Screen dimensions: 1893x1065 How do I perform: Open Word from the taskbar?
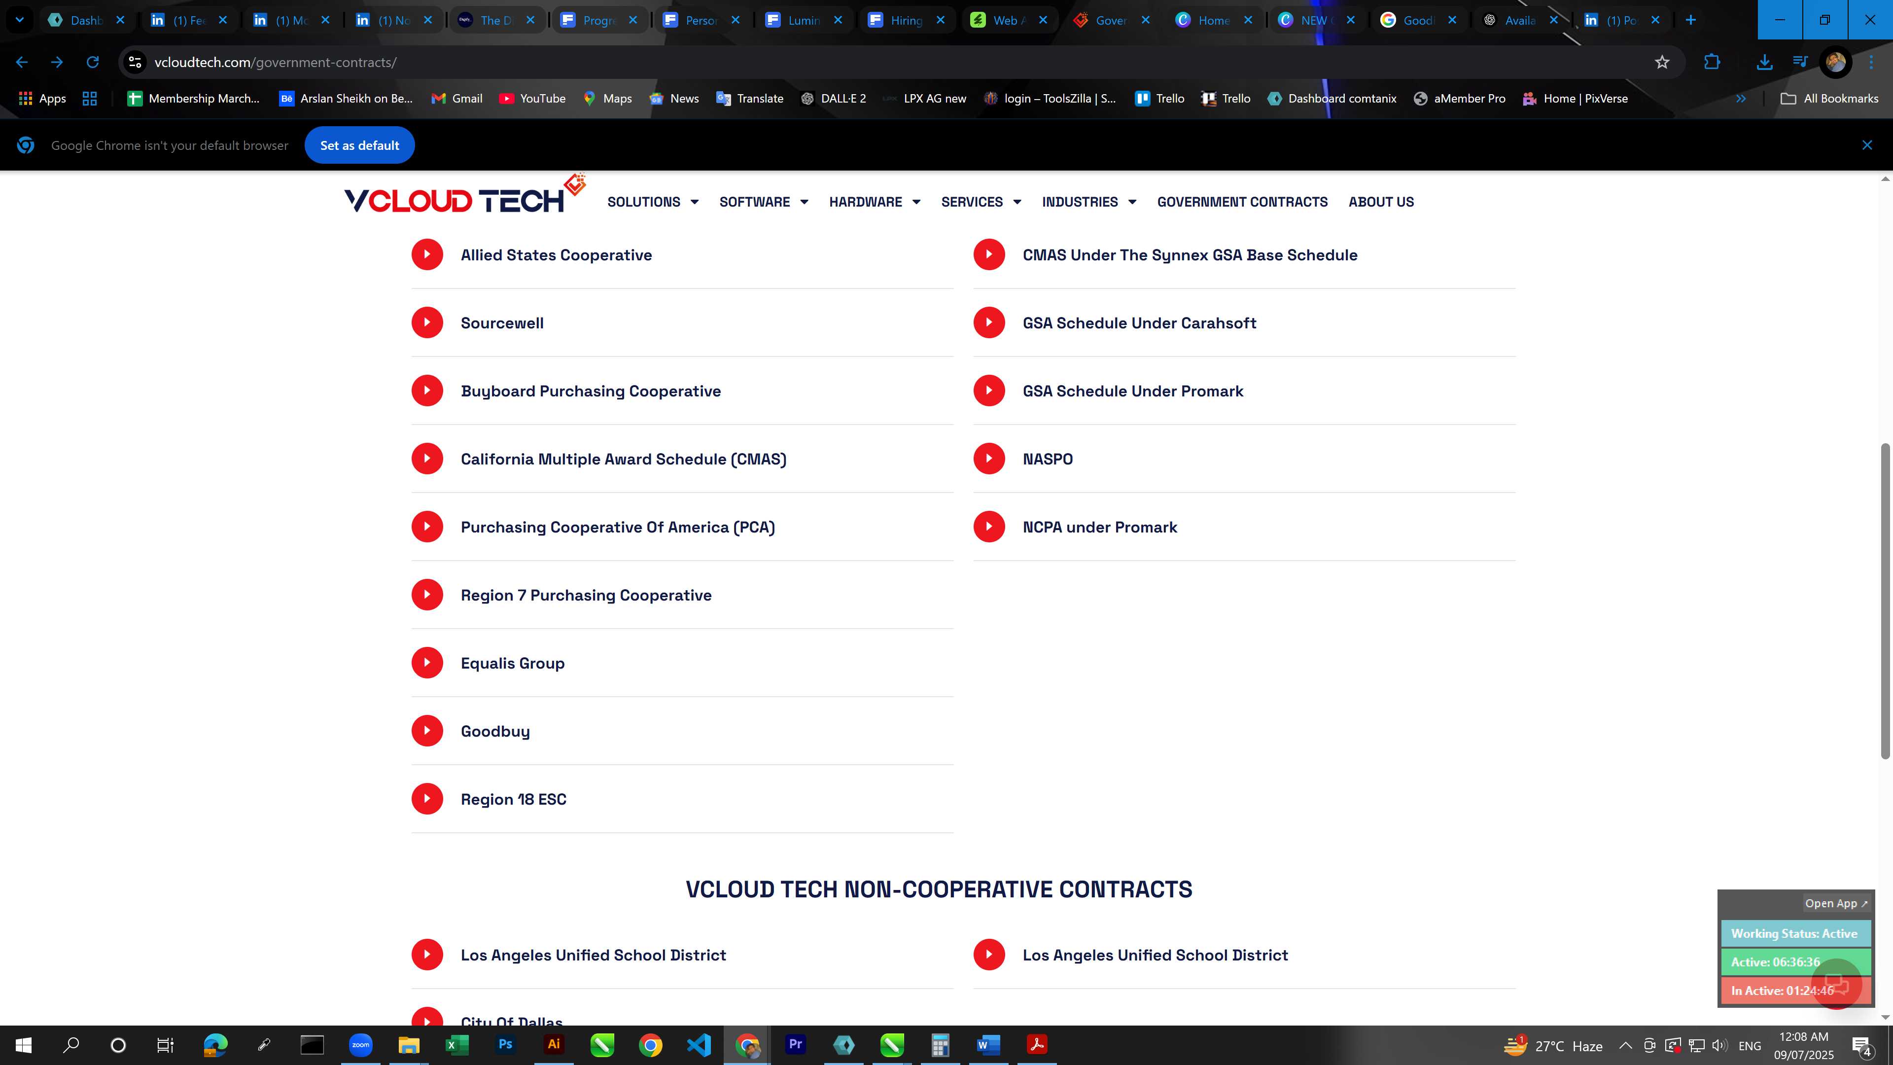pyautogui.click(x=988, y=1044)
